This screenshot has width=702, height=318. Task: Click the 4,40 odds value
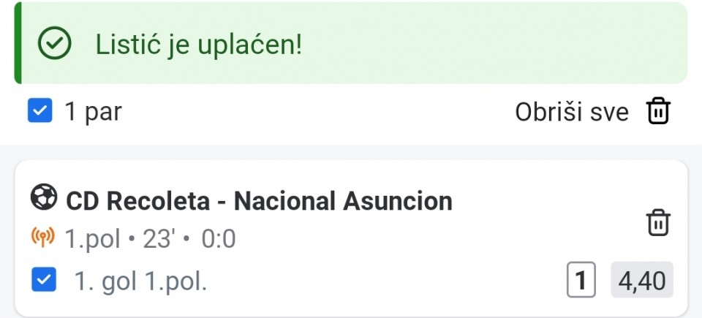641,281
